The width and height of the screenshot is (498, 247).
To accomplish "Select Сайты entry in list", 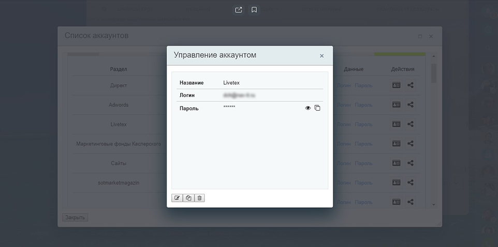I will 119,163.
